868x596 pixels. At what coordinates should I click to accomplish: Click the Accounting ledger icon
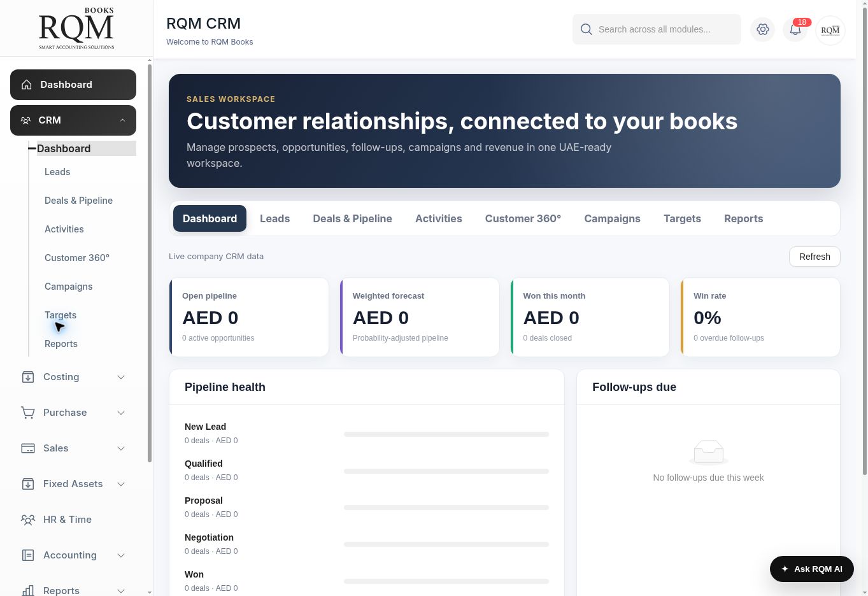pyautogui.click(x=28, y=555)
